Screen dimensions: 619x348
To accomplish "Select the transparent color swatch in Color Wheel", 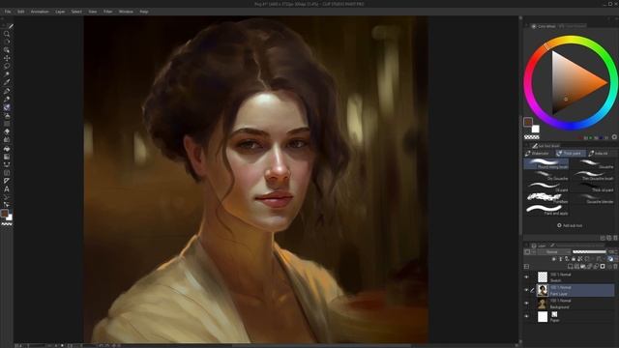I will tap(531, 137).
